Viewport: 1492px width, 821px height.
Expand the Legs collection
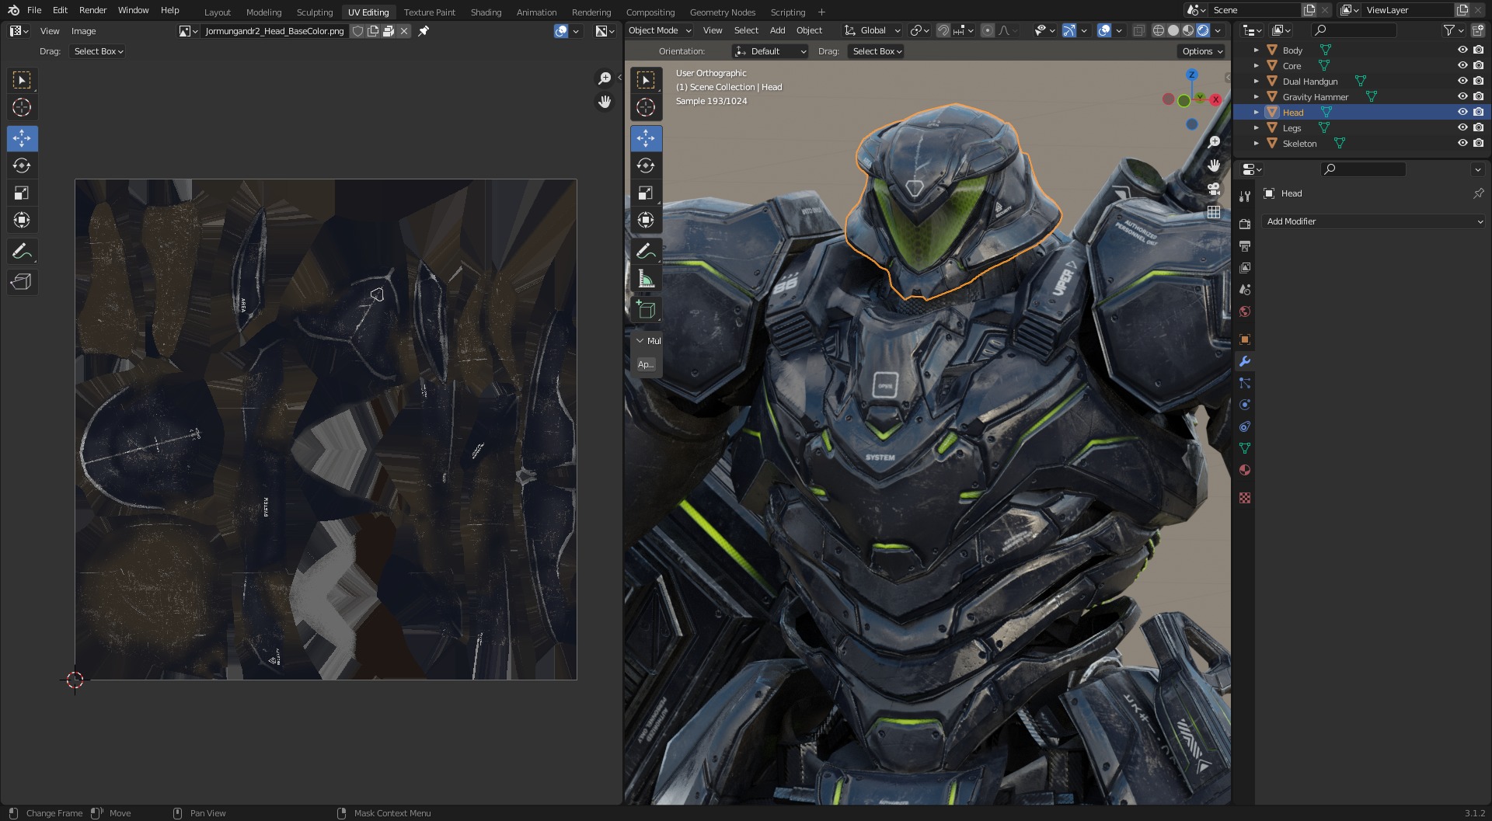point(1256,127)
